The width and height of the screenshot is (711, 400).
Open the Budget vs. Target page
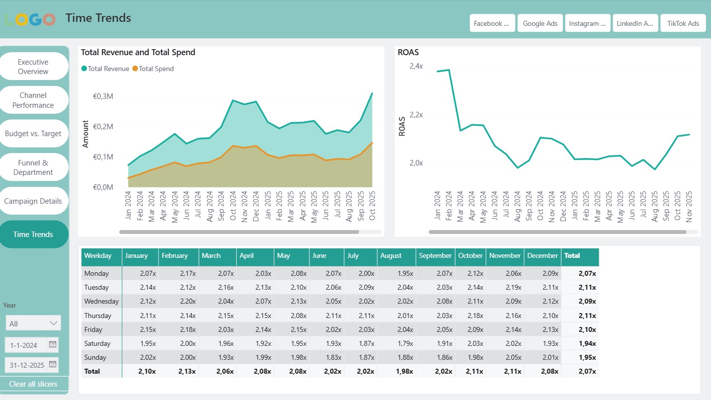tap(34, 133)
